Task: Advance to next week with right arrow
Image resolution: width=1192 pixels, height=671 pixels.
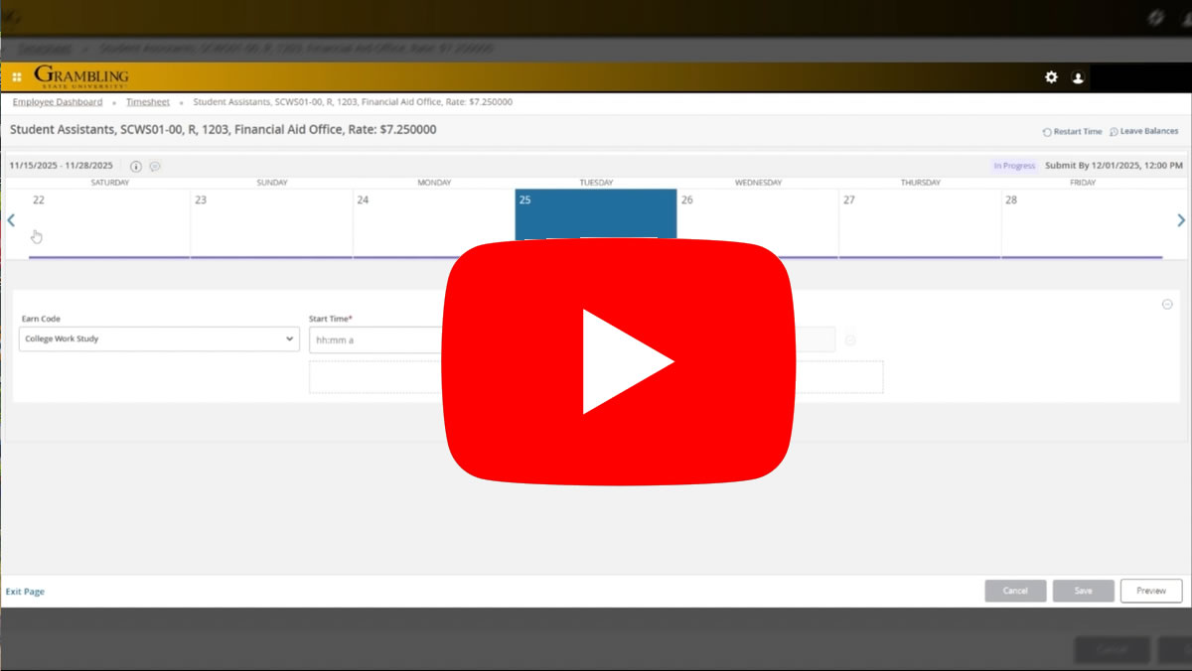Action: click(x=1181, y=220)
